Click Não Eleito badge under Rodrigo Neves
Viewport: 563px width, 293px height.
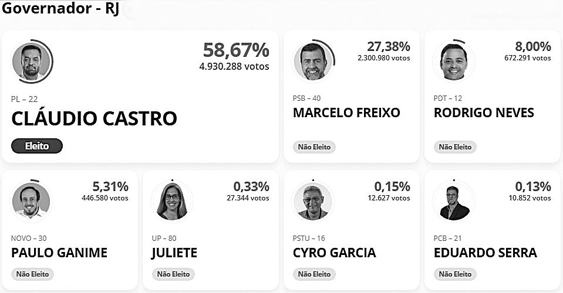(455, 147)
